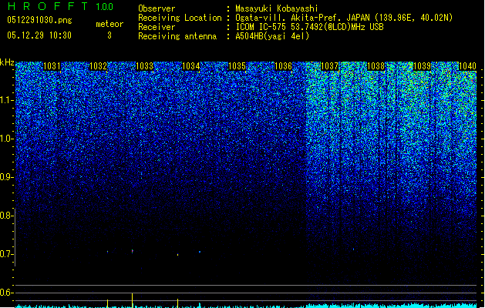This screenshot has height=308, width=485.
Task: Click the 1034 time marker
Action: pyautogui.click(x=191, y=66)
